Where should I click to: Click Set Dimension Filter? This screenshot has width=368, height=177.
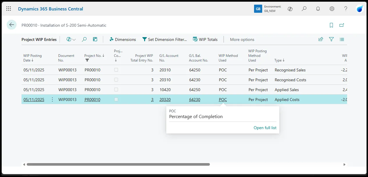coord(165,39)
